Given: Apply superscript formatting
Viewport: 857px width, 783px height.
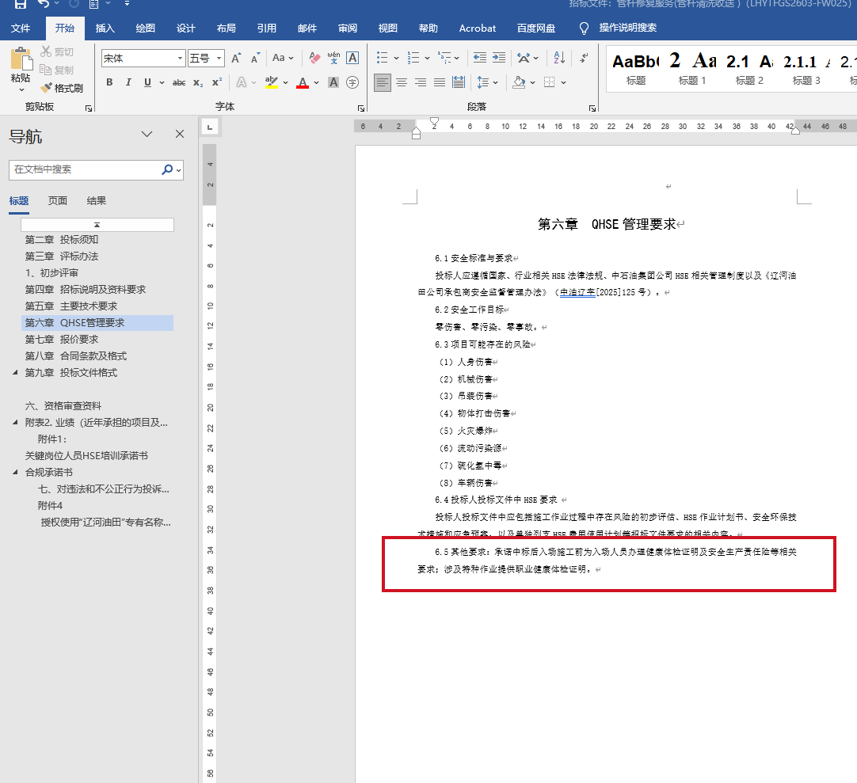Looking at the screenshot, I should point(217,82).
